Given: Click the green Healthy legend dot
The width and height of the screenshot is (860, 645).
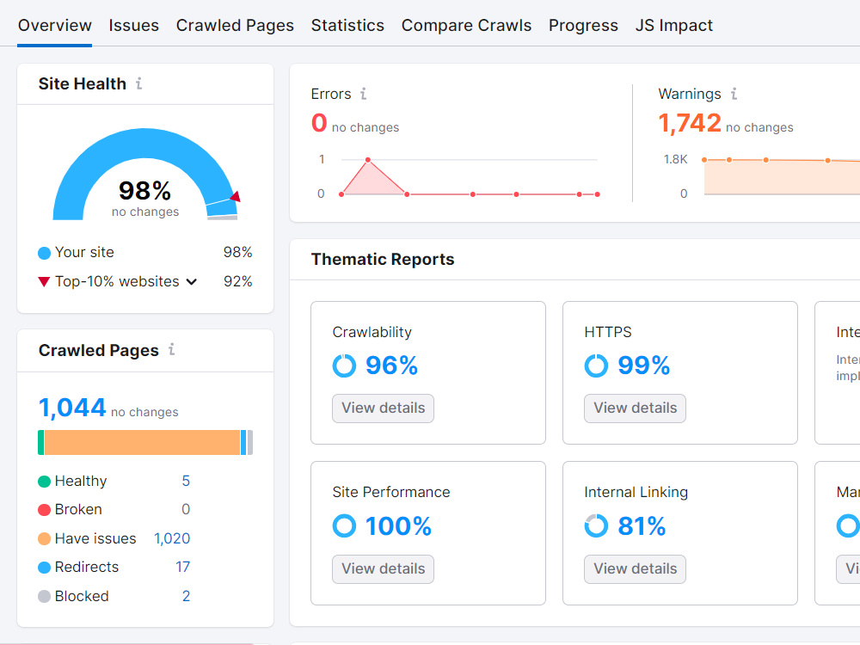Looking at the screenshot, I should (45, 482).
